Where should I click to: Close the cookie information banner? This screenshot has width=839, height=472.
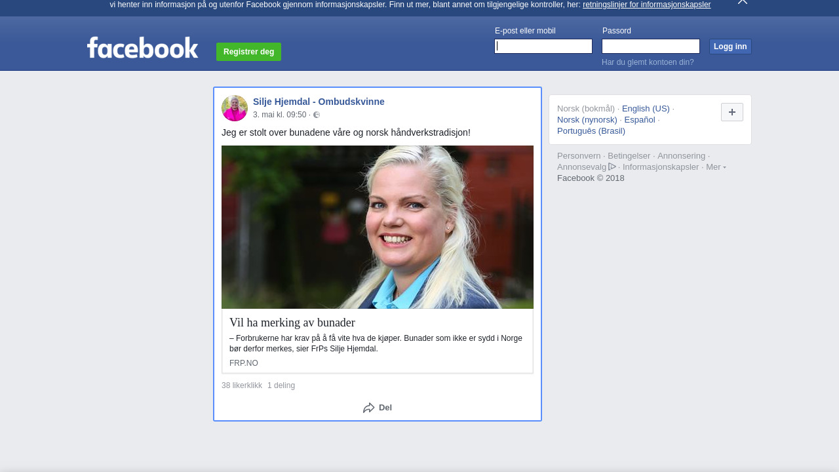[742, 2]
